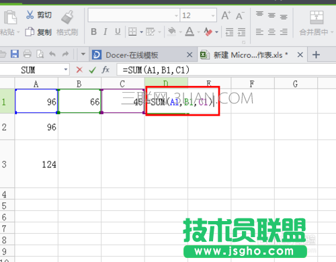Undo the last action
This screenshot has width=336, height=262.
point(52,54)
